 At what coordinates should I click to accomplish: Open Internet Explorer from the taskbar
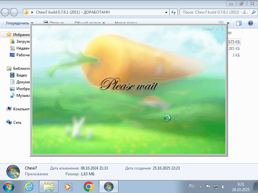29,186
